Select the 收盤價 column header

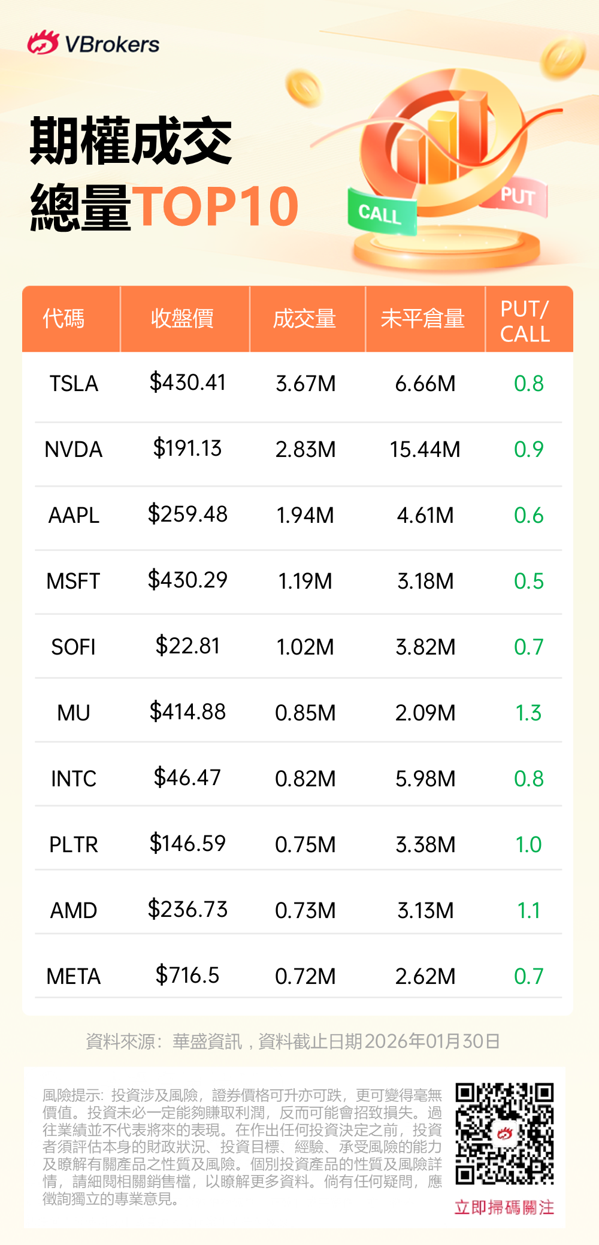click(182, 319)
